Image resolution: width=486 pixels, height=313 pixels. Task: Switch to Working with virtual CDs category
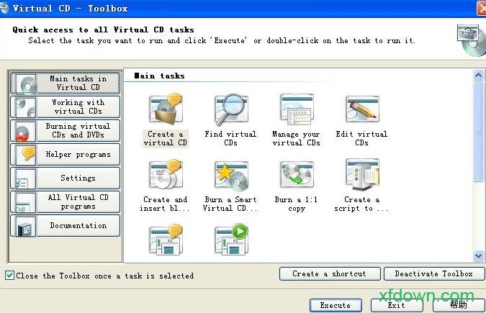pos(64,107)
